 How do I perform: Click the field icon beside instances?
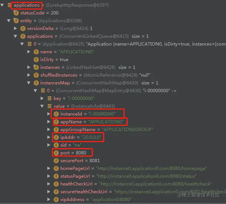tap(36, 67)
